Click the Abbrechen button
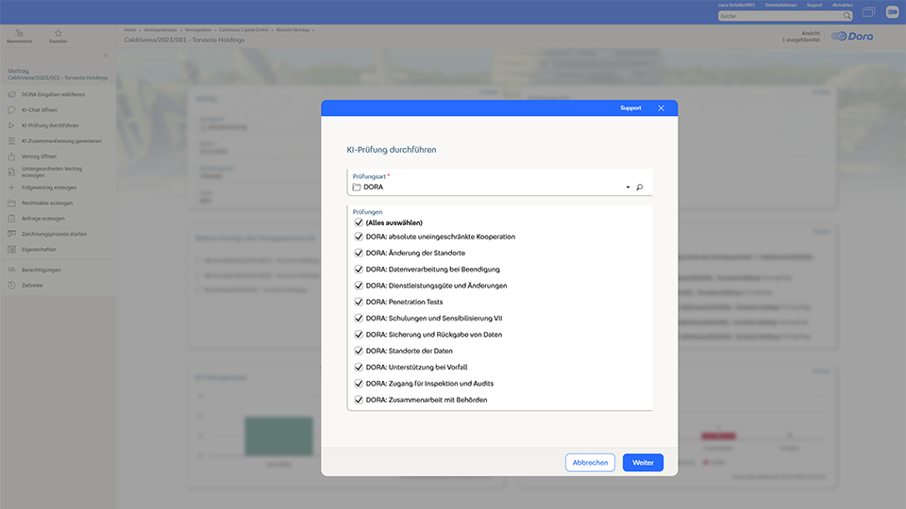This screenshot has height=509, width=906. click(x=590, y=462)
